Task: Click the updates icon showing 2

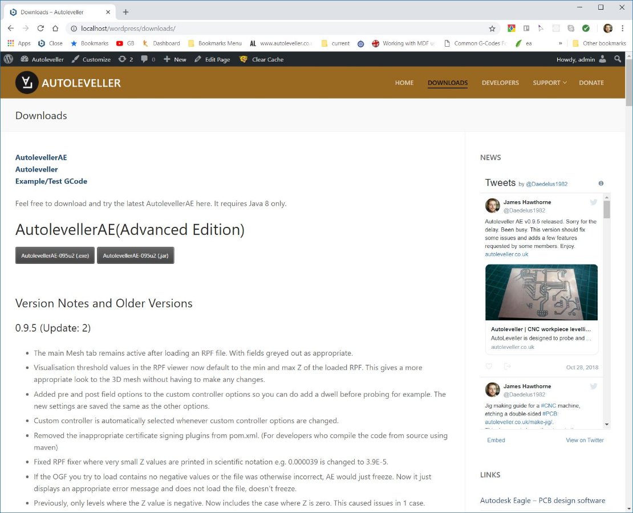Action: 125,59
